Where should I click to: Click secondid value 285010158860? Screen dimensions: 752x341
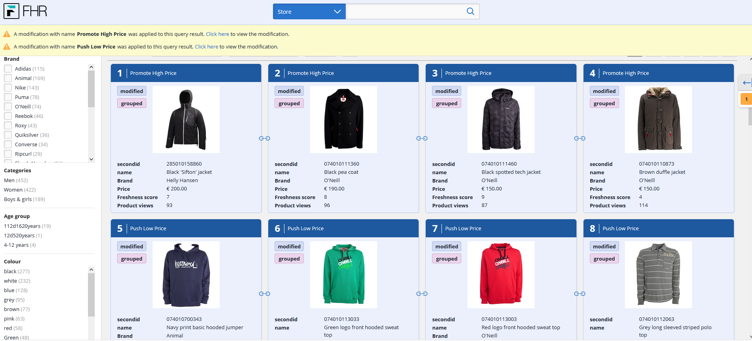pos(184,164)
